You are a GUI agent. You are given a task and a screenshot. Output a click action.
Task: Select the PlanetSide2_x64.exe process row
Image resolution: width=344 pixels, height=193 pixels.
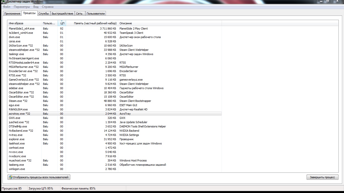click(115, 29)
